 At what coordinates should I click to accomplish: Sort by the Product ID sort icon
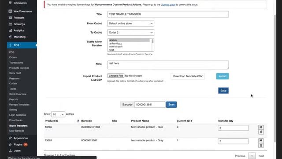coord(78,121)
